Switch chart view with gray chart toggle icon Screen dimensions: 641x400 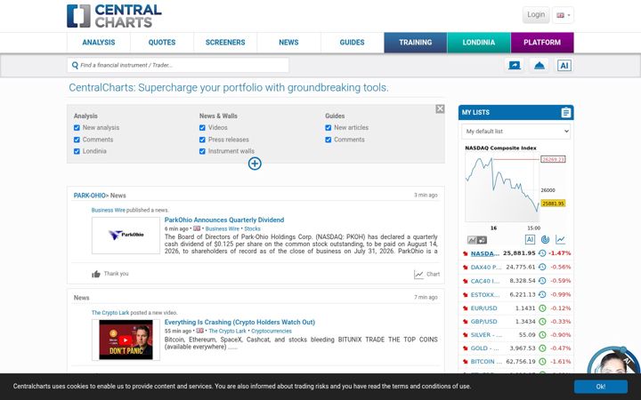click(476, 240)
